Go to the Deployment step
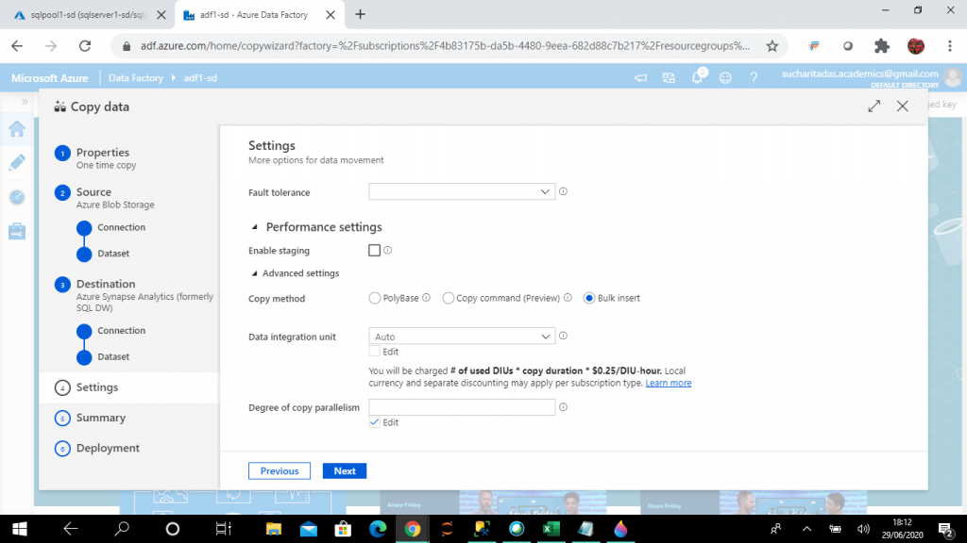 [x=108, y=448]
